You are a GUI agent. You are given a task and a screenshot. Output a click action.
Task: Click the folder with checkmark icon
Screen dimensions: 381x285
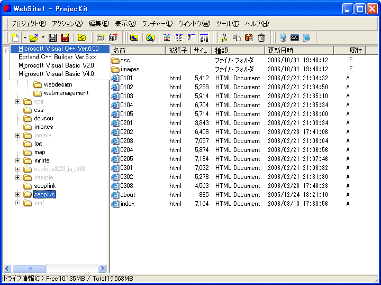click(81, 37)
